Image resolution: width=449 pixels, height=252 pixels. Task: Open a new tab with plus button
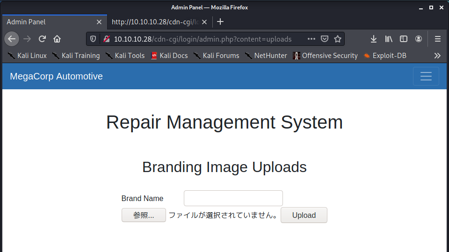point(221,22)
